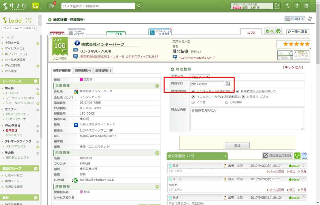Switch to the 関連情報(4) tab
The image size is (320, 205).
pos(83,70)
